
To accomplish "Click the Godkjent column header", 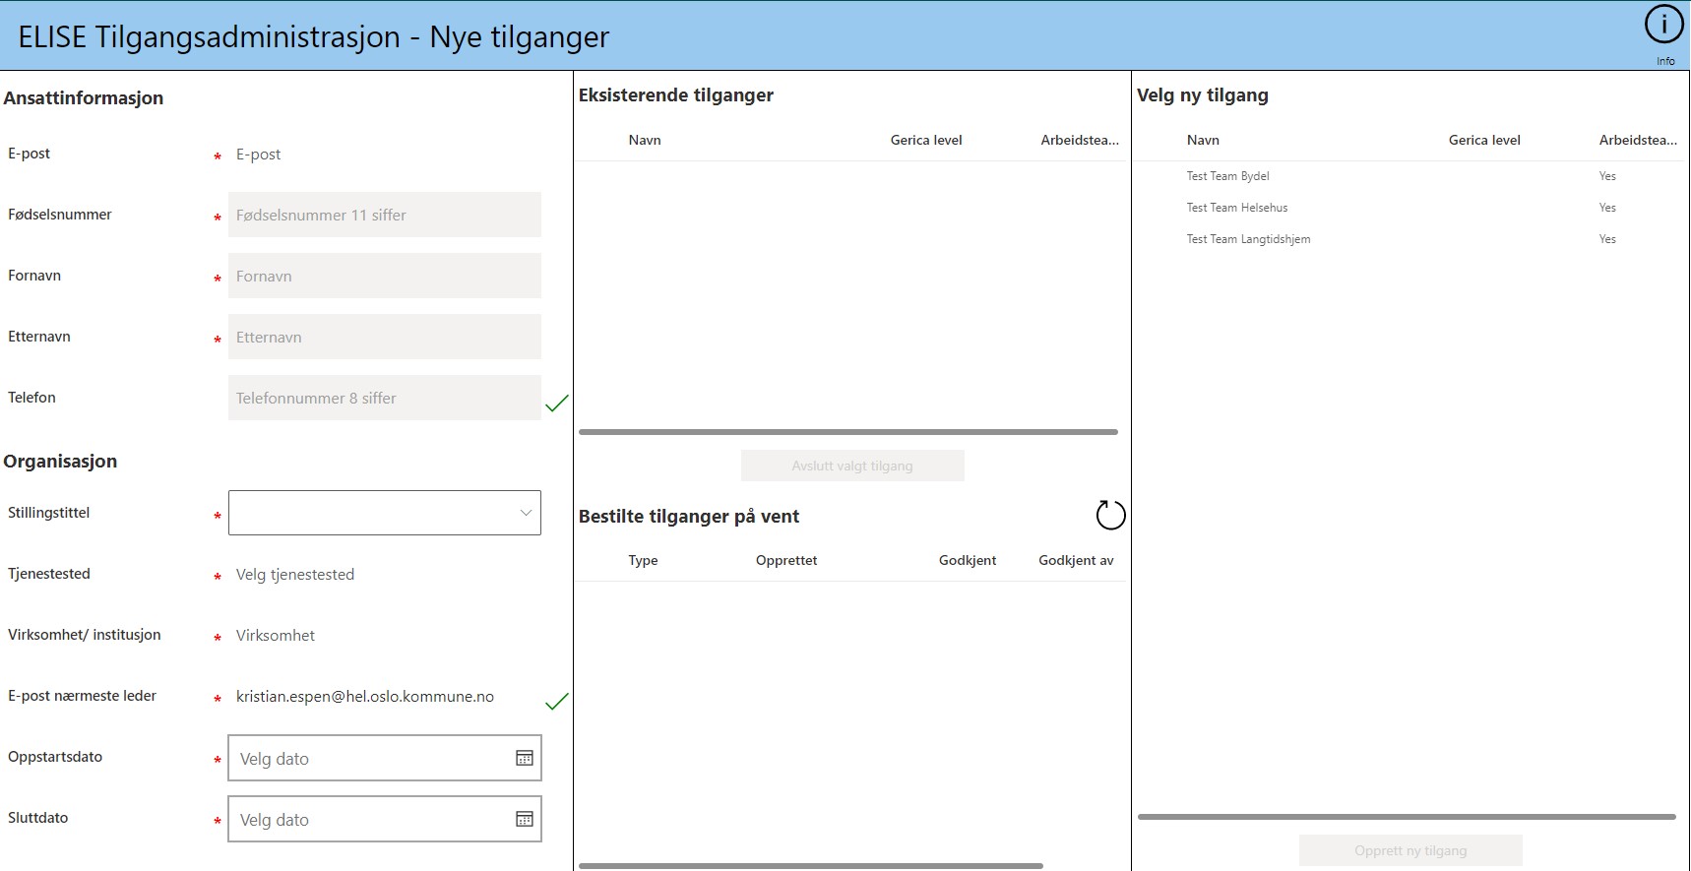I will (x=968, y=560).
